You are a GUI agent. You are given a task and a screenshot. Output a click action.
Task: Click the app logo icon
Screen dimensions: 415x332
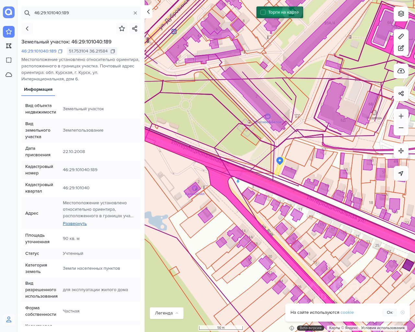9,12
